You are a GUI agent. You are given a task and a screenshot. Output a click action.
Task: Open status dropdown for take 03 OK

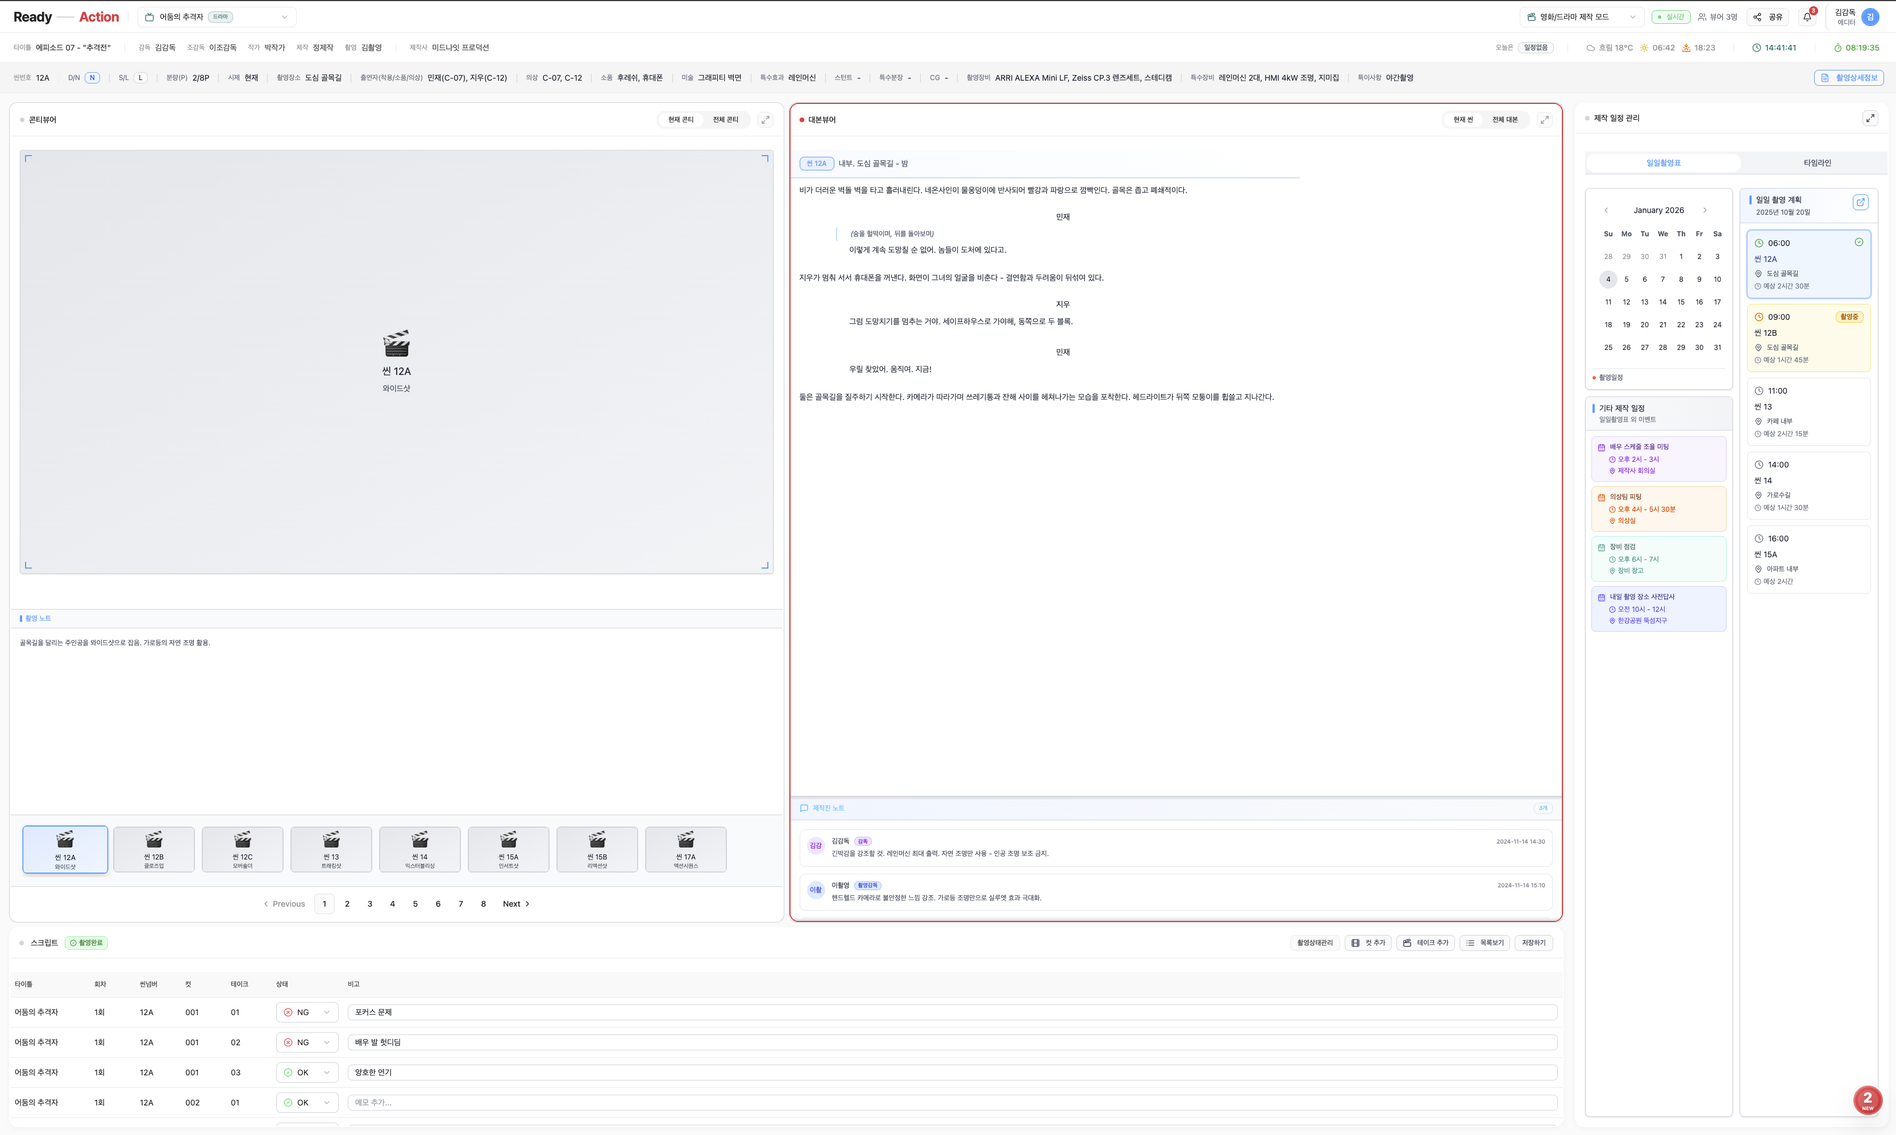click(307, 1073)
